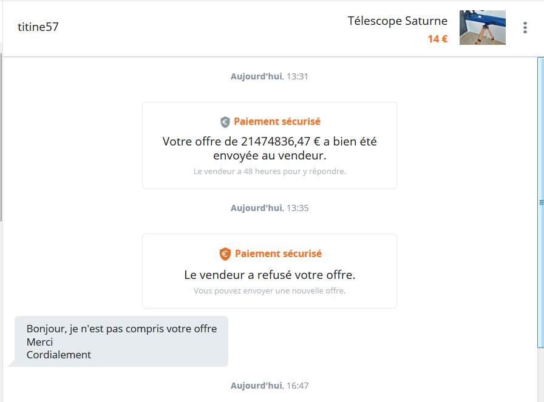Click the Aujourd'hui 13:31 timestamp

pos(270,76)
